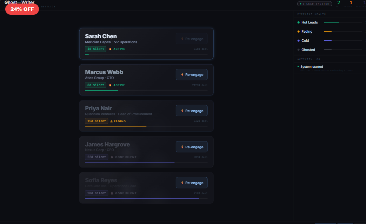
Task: Toggle the Cold indicator dot
Action: pyautogui.click(x=298, y=40)
